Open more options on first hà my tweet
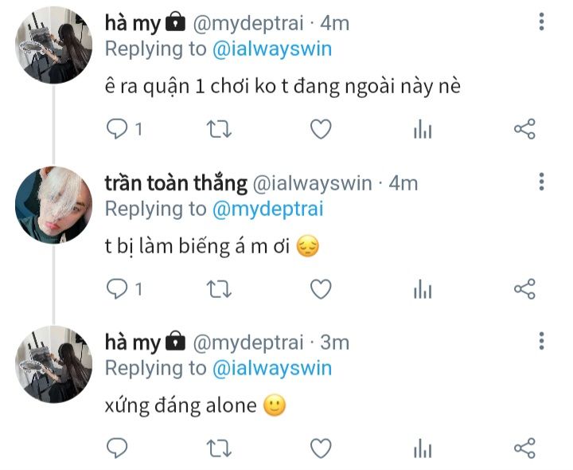 coord(542,22)
